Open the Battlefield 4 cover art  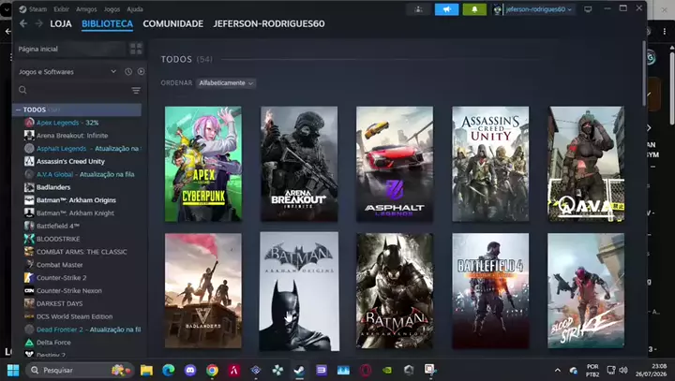point(490,291)
